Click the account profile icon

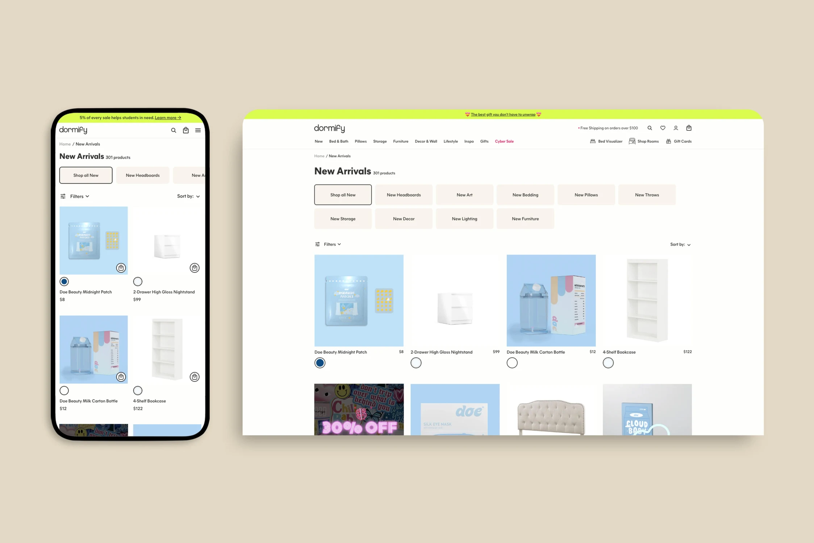pos(676,128)
